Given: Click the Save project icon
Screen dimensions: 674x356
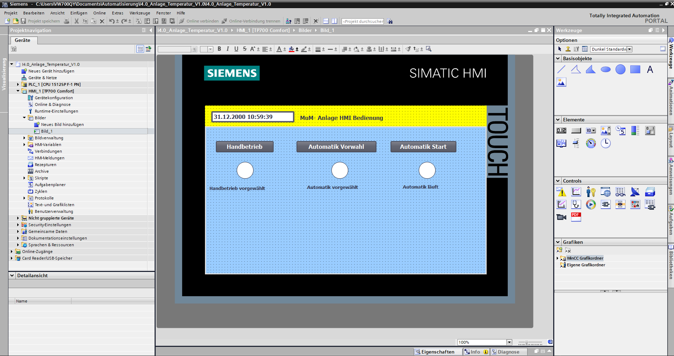Looking at the screenshot, I should point(23,21).
